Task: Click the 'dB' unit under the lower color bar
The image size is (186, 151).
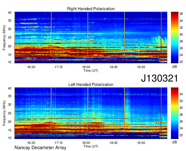Action: [x=175, y=142]
